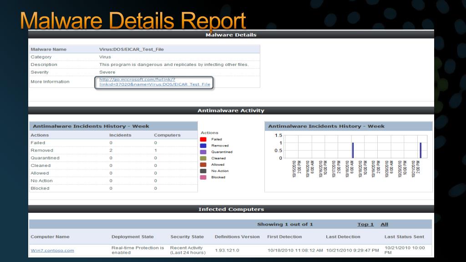Open the Microsoft More Information malware link
Viewport: 466px width, 262px height.
click(155, 82)
